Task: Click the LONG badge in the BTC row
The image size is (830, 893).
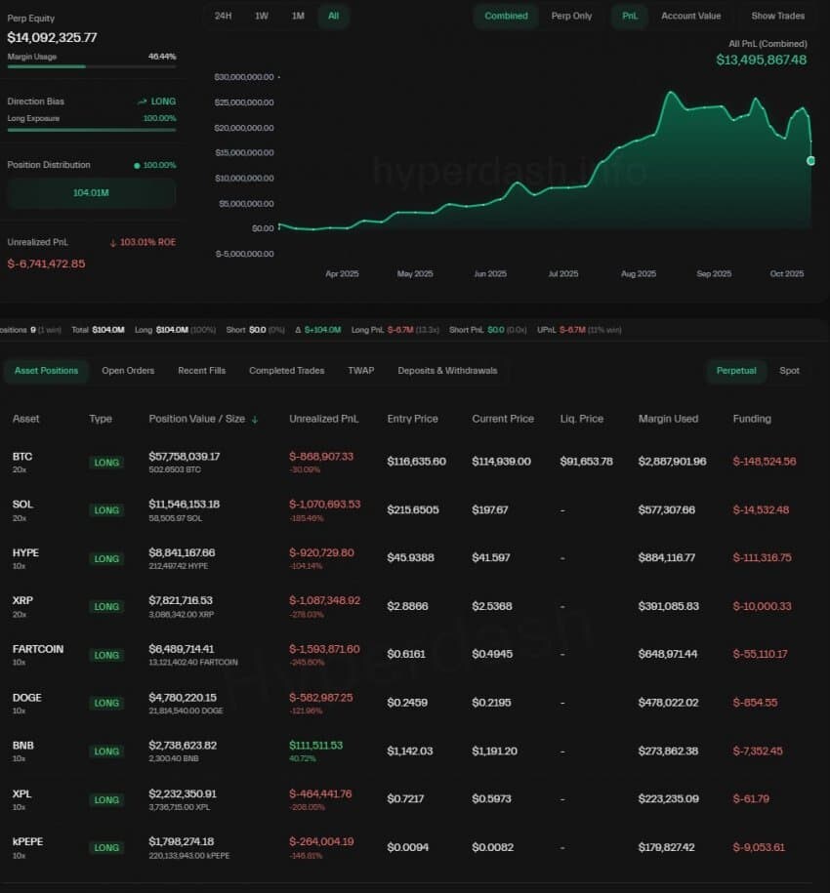Action: pyautogui.click(x=106, y=463)
